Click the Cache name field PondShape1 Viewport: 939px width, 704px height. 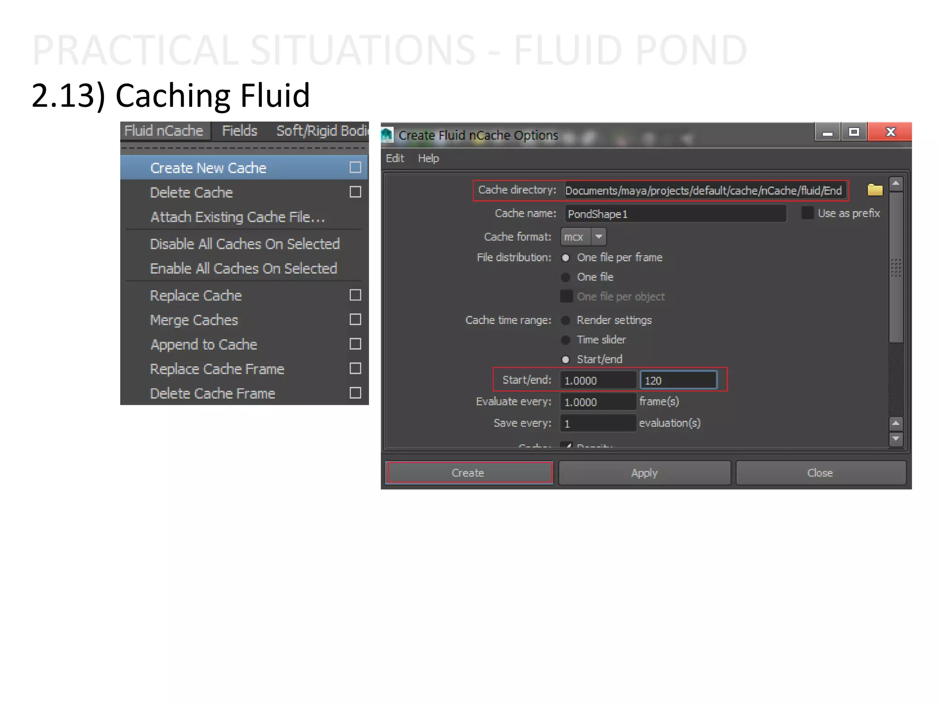point(675,214)
